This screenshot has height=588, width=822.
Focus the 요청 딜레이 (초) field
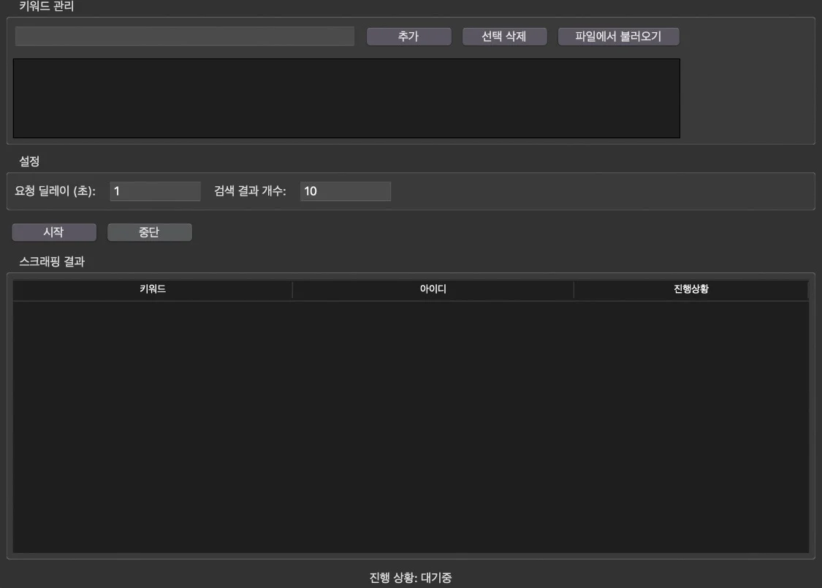[155, 191]
